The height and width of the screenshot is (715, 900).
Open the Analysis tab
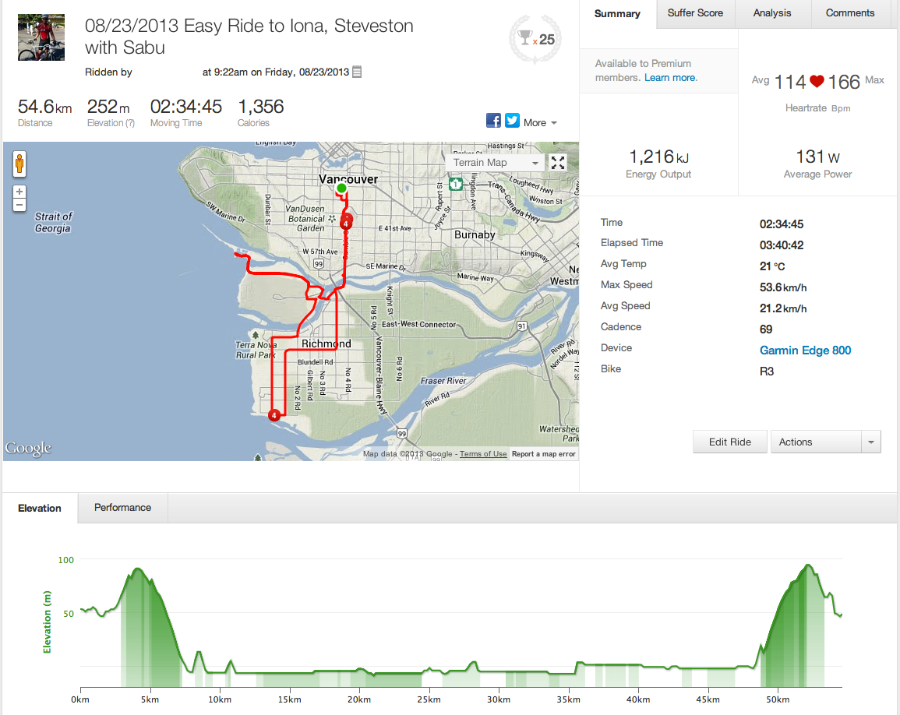pos(772,13)
